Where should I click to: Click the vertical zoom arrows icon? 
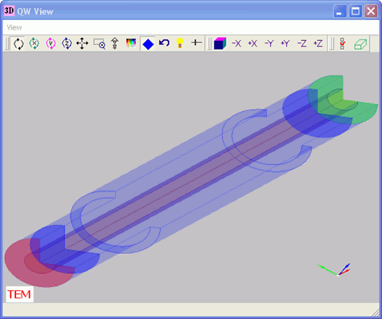[115, 43]
